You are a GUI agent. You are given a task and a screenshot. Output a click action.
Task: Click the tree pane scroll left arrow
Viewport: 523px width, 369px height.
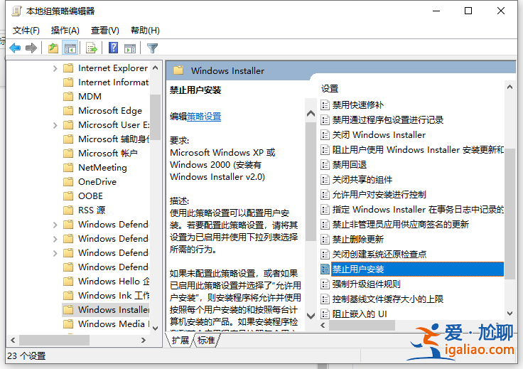(x=13, y=341)
